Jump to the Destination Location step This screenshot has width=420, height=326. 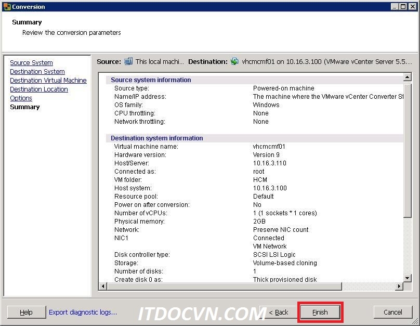39,89
